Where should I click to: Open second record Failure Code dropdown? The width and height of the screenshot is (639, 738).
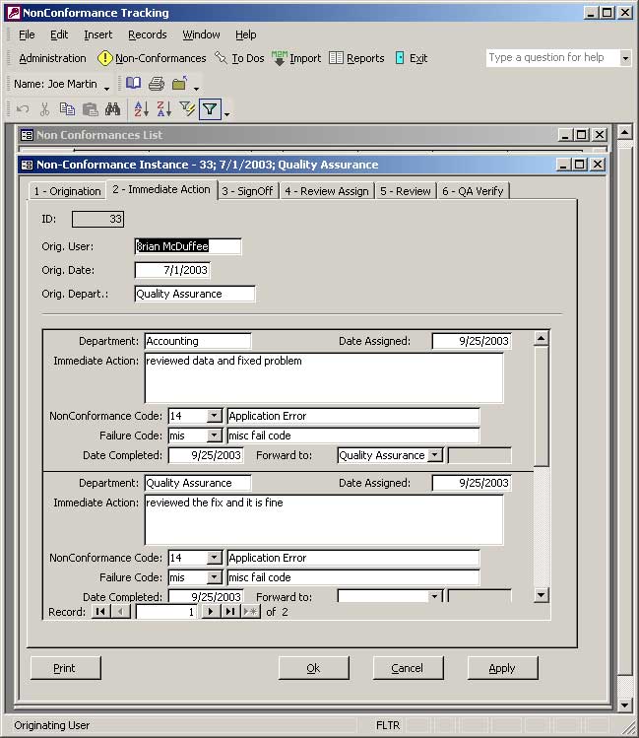click(214, 577)
